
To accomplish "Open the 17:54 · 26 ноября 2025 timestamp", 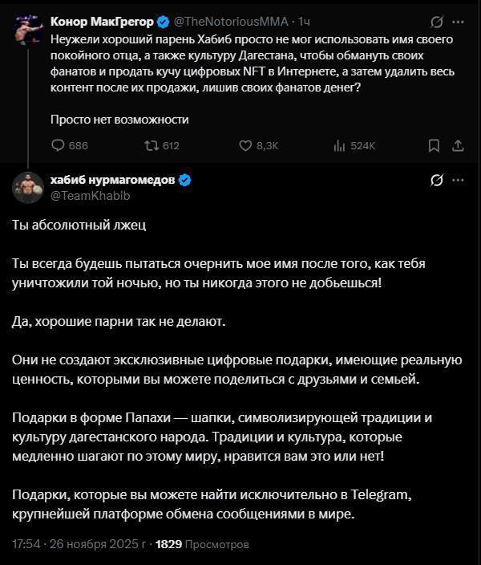I will (79, 544).
